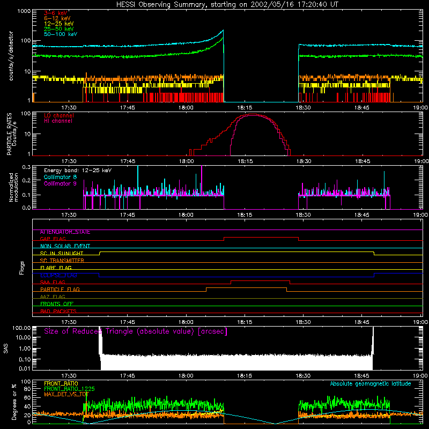Click the SAS axis label
The height and width of the screenshot is (429, 429).
(5, 349)
